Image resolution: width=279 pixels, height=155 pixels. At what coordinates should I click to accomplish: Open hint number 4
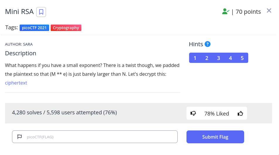pyautogui.click(x=230, y=58)
